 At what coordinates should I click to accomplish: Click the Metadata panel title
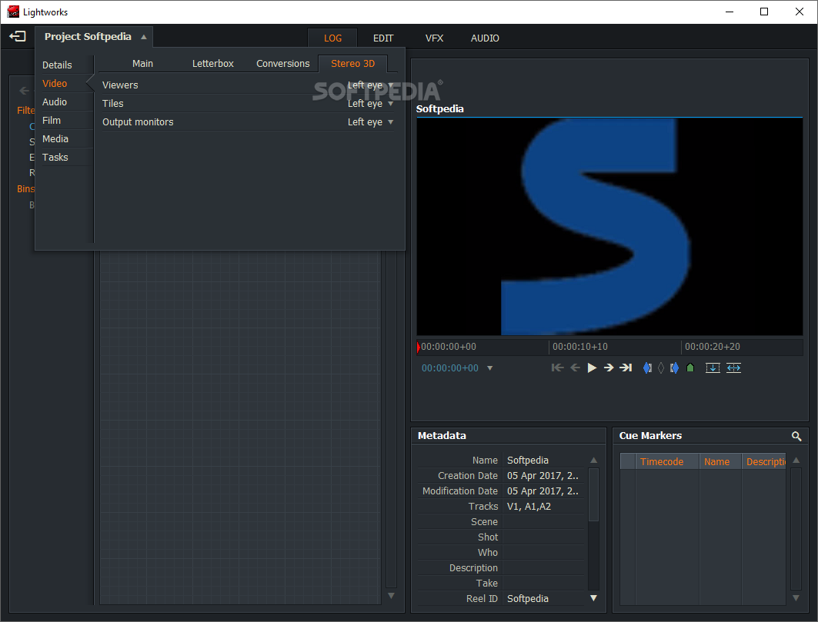tap(442, 436)
